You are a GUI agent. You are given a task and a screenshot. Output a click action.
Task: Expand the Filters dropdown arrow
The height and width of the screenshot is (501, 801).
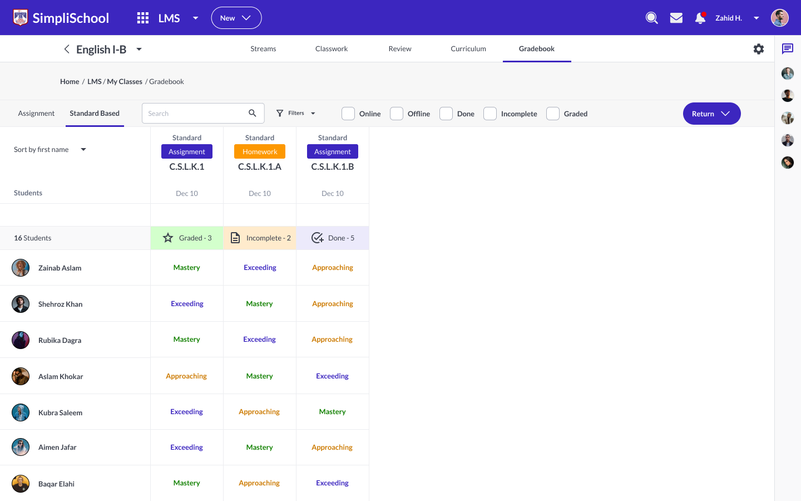pyautogui.click(x=313, y=113)
